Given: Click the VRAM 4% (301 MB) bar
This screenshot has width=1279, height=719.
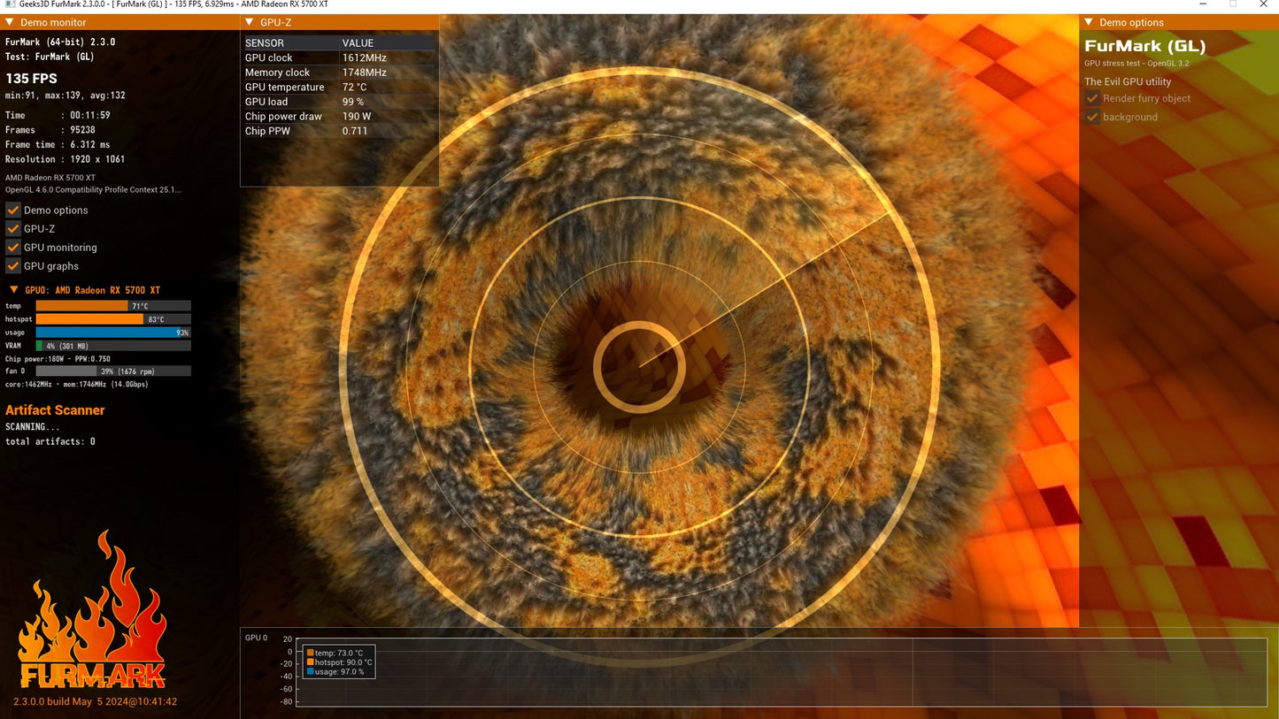Looking at the screenshot, I should coord(113,346).
